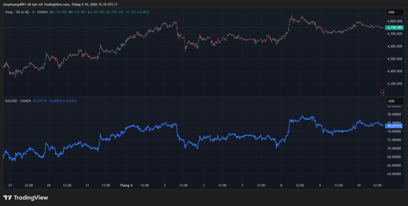
Task: Click the -0.02615 (-0.03%) silver change value
Action: coord(62,101)
